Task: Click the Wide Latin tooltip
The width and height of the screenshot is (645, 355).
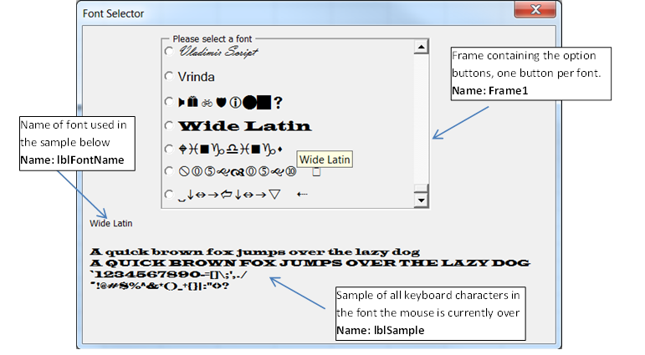Action: pos(325,160)
